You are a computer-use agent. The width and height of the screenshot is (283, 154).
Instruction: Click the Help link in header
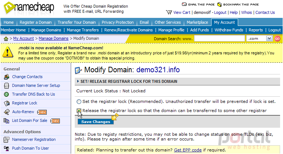[x=233, y=12]
